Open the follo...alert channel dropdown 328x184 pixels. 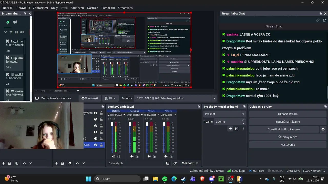(158, 115)
